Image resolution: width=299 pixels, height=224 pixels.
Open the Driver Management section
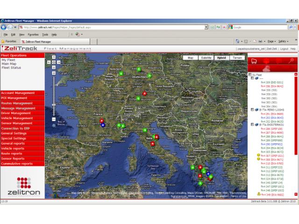tap(22, 113)
